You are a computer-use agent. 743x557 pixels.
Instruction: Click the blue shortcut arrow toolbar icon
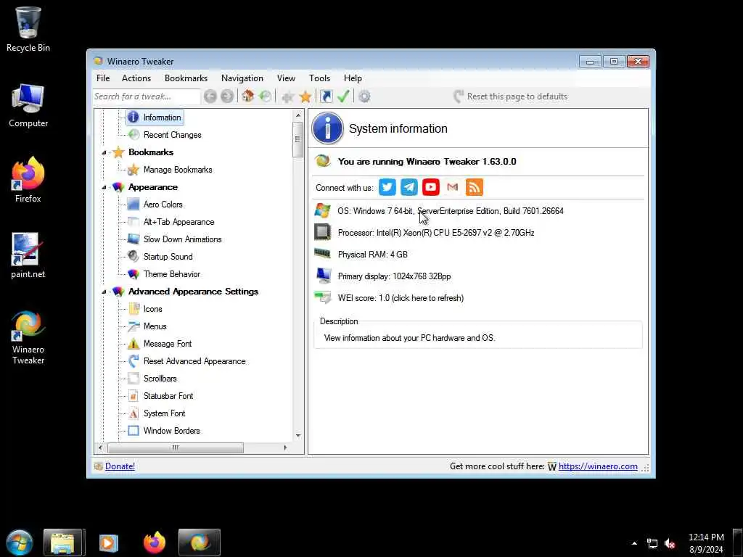327,96
